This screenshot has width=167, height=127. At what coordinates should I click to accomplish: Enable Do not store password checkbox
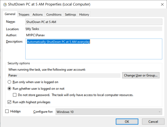pos(15,95)
